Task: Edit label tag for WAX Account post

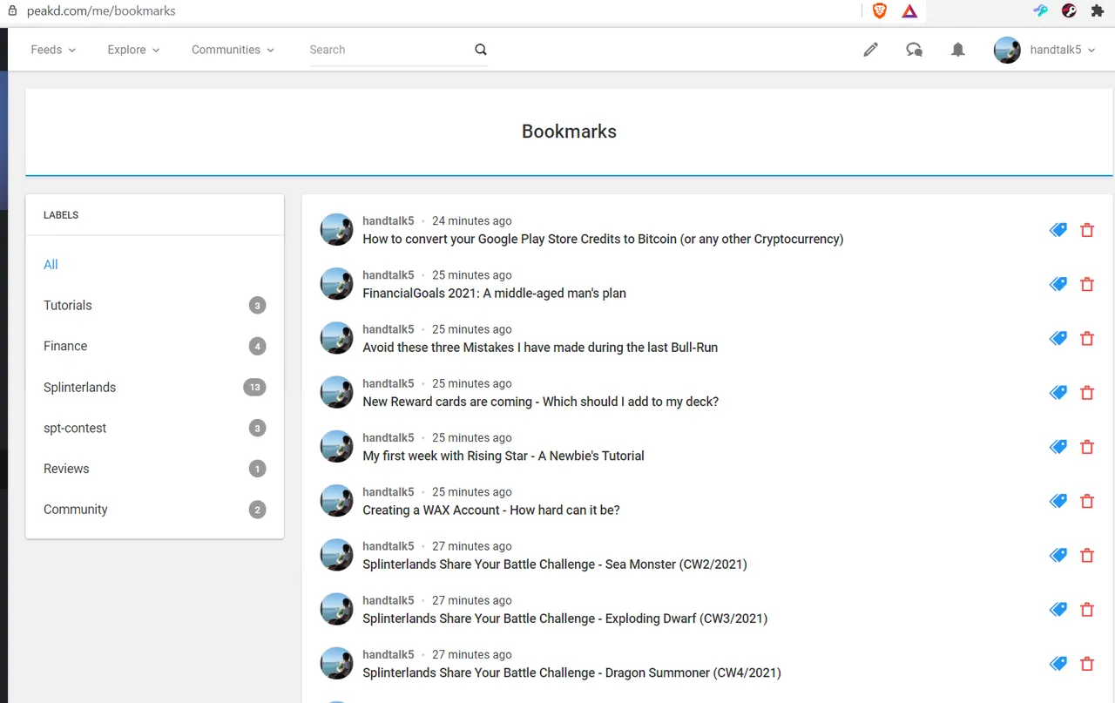Action: coord(1058,501)
